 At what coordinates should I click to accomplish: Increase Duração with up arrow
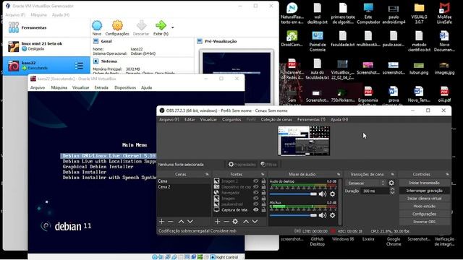(392, 189)
